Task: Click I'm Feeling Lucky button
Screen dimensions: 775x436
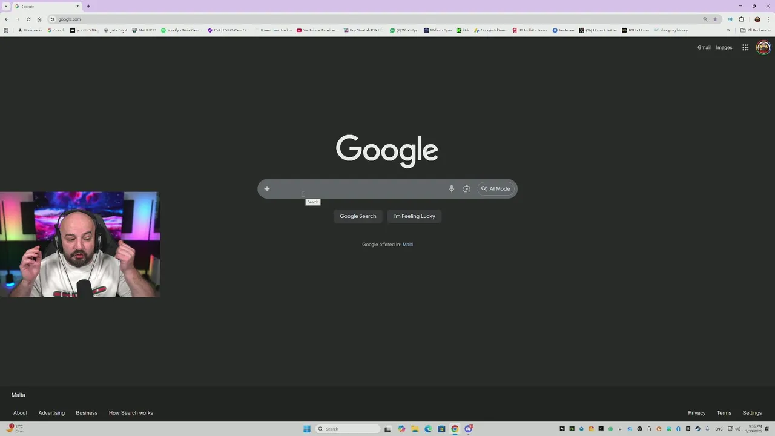Action: pos(414,216)
